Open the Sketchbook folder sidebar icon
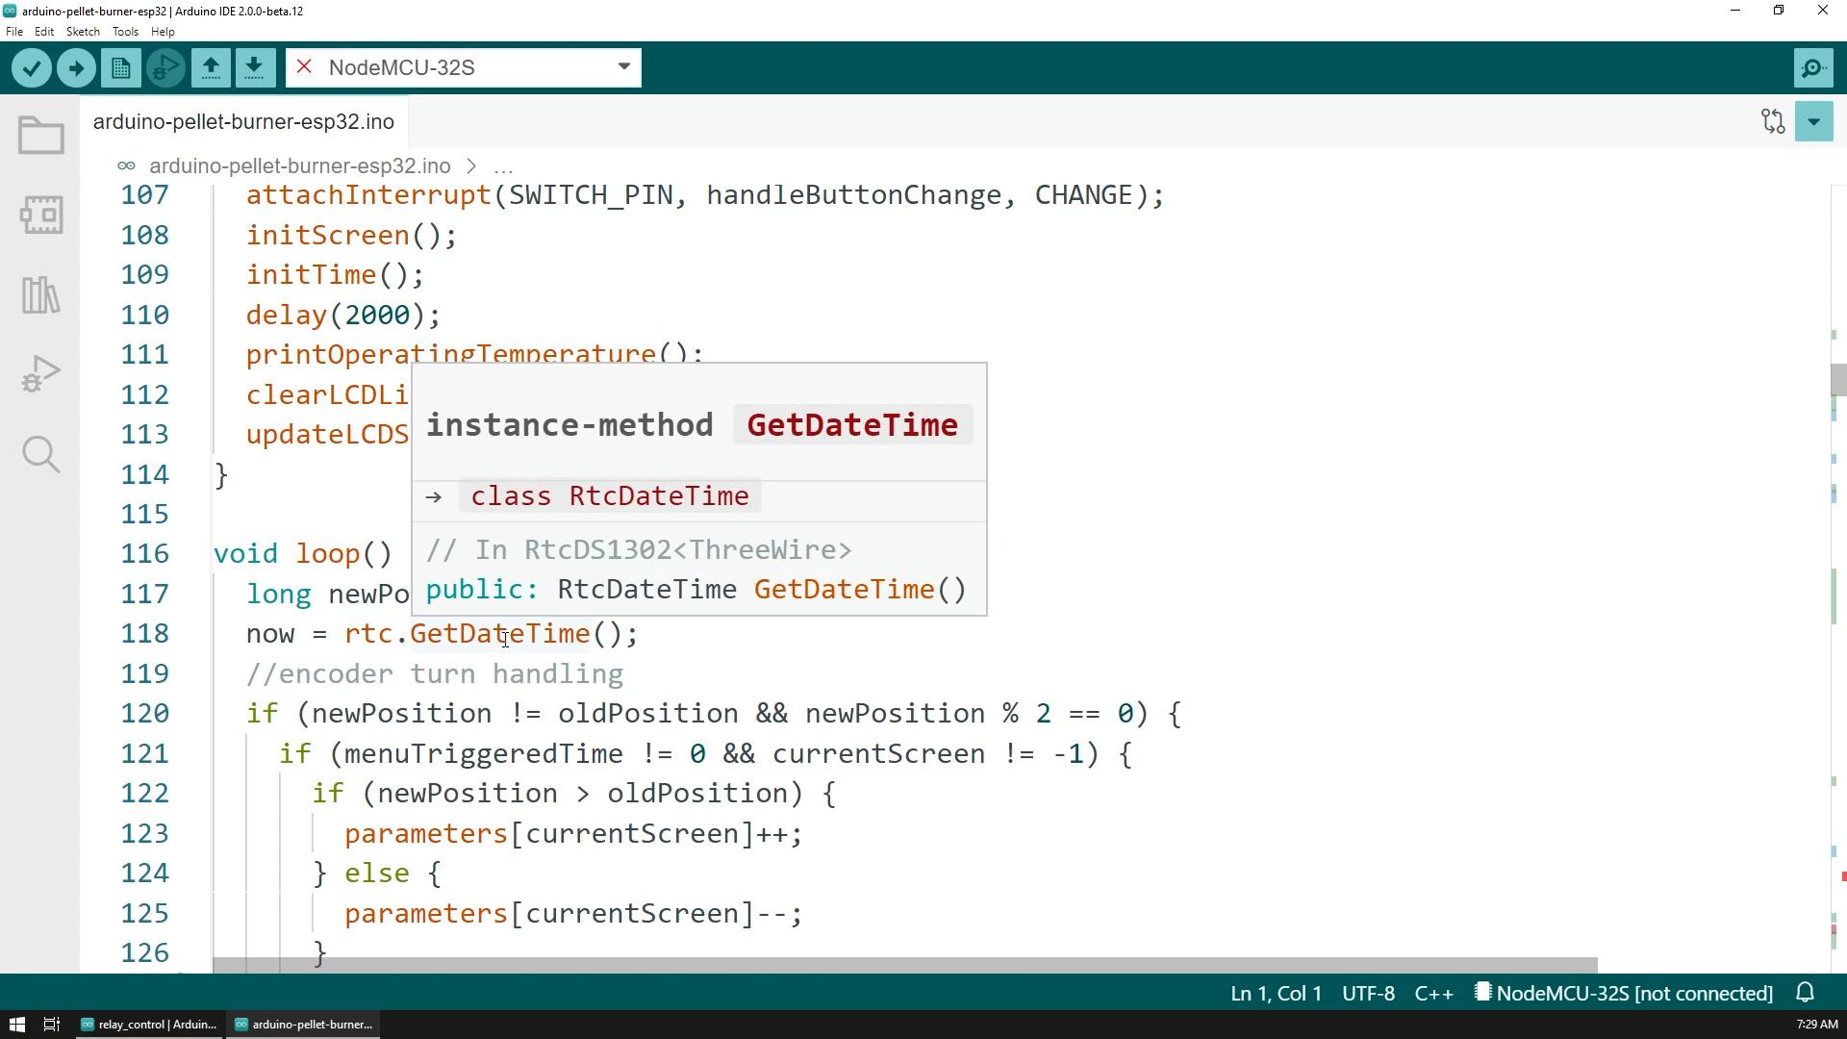The height and width of the screenshot is (1039, 1847). (40, 136)
